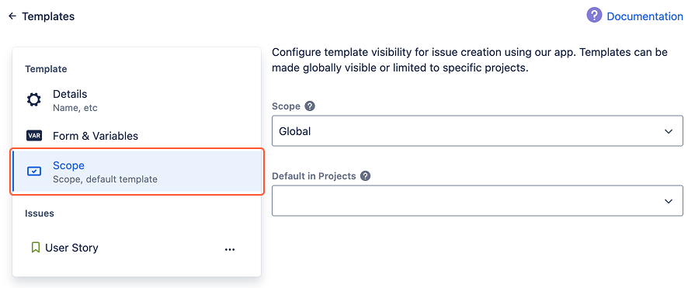Select the Scope, default template item
The image size is (695, 288).
pyautogui.click(x=137, y=172)
